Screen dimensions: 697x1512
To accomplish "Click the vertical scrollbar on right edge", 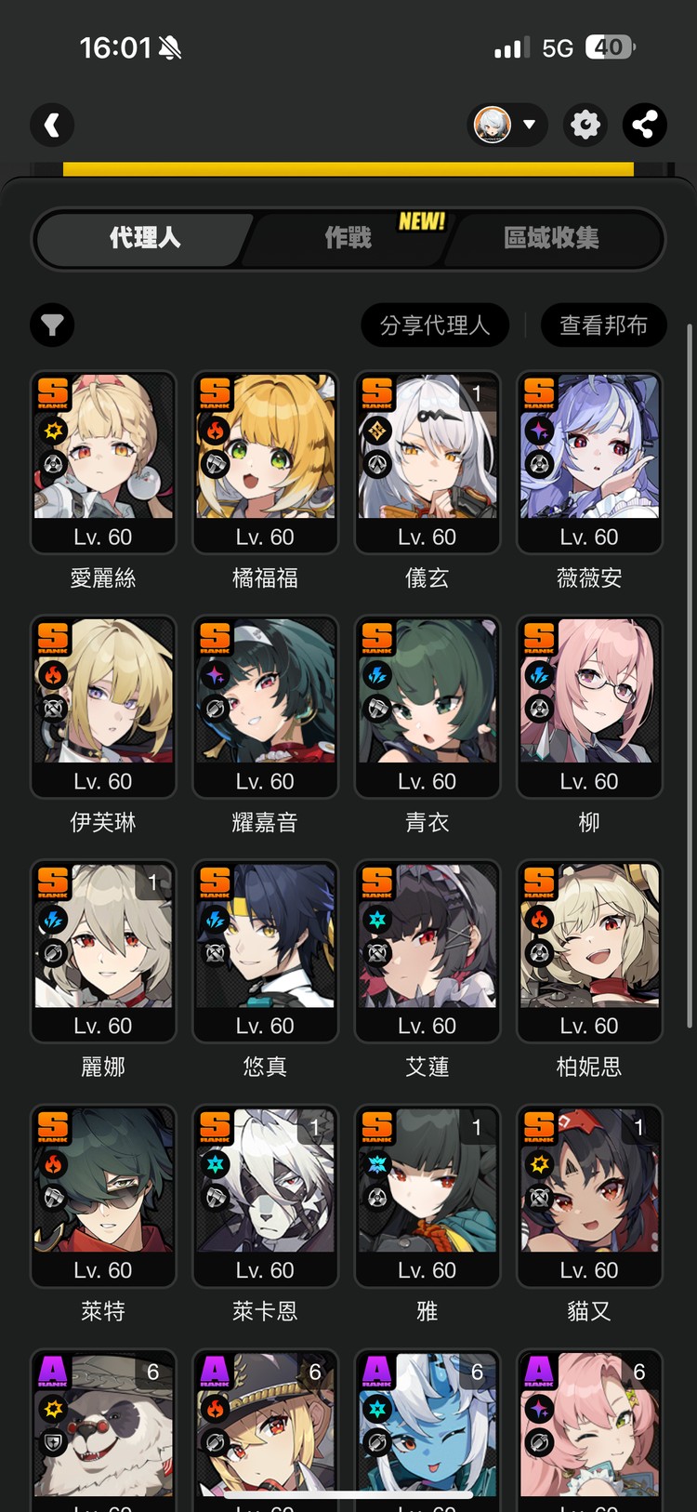I will coord(690,676).
